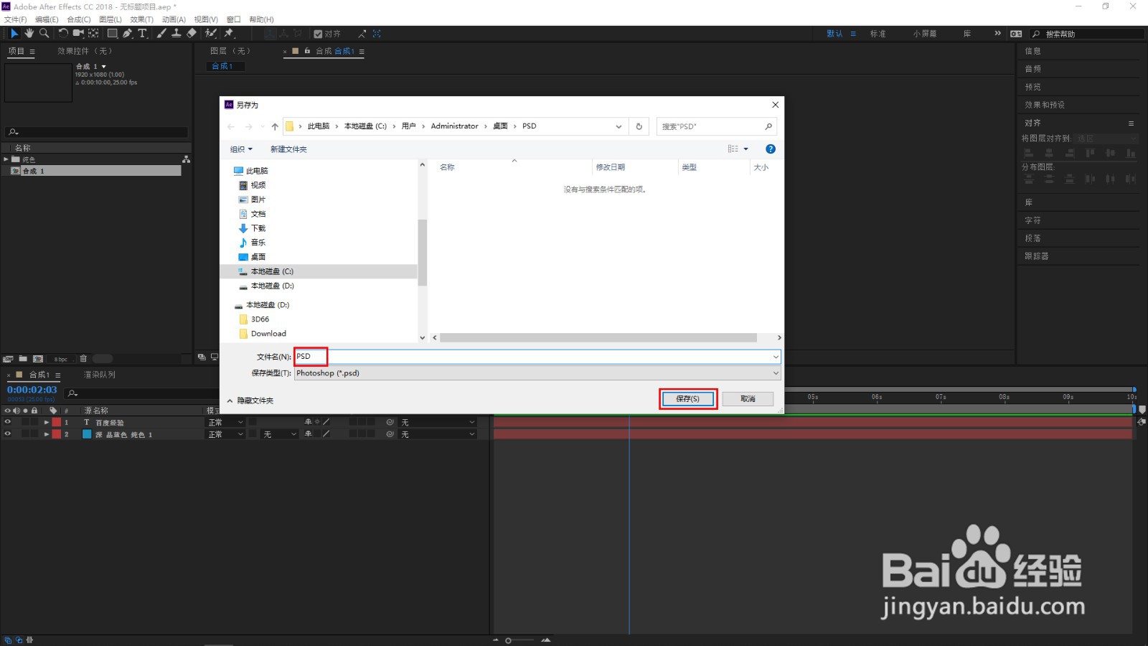
Task: Open the 图层(L) menu
Action: [x=110, y=19]
